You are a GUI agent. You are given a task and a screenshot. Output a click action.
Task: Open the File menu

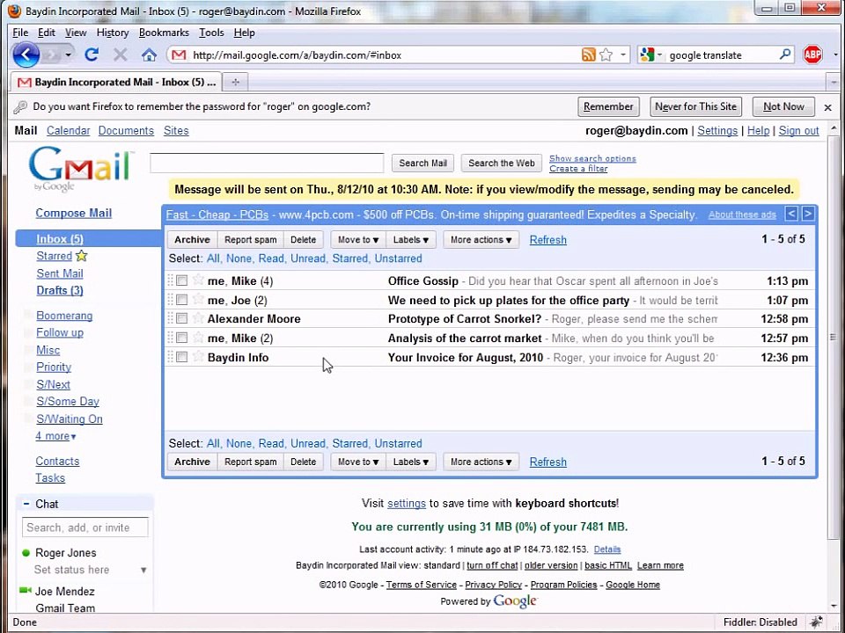(x=20, y=33)
